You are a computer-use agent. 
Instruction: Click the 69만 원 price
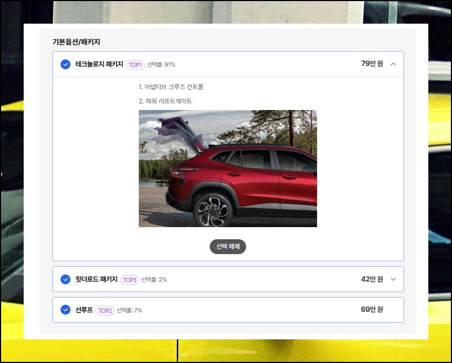pyautogui.click(x=372, y=310)
